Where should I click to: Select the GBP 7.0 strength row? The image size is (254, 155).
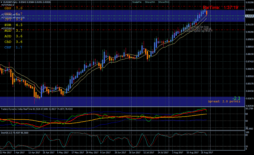click(13, 8)
